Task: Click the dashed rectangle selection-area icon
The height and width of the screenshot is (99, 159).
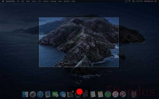Action: pos(86,92)
